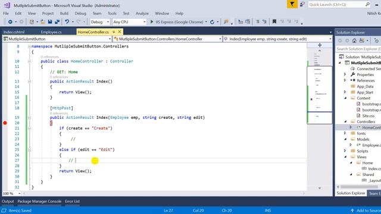This screenshot has width=381, height=214.
Task: Open the Package Manager Console tab
Action: pyautogui.click(x=39, y=202)
